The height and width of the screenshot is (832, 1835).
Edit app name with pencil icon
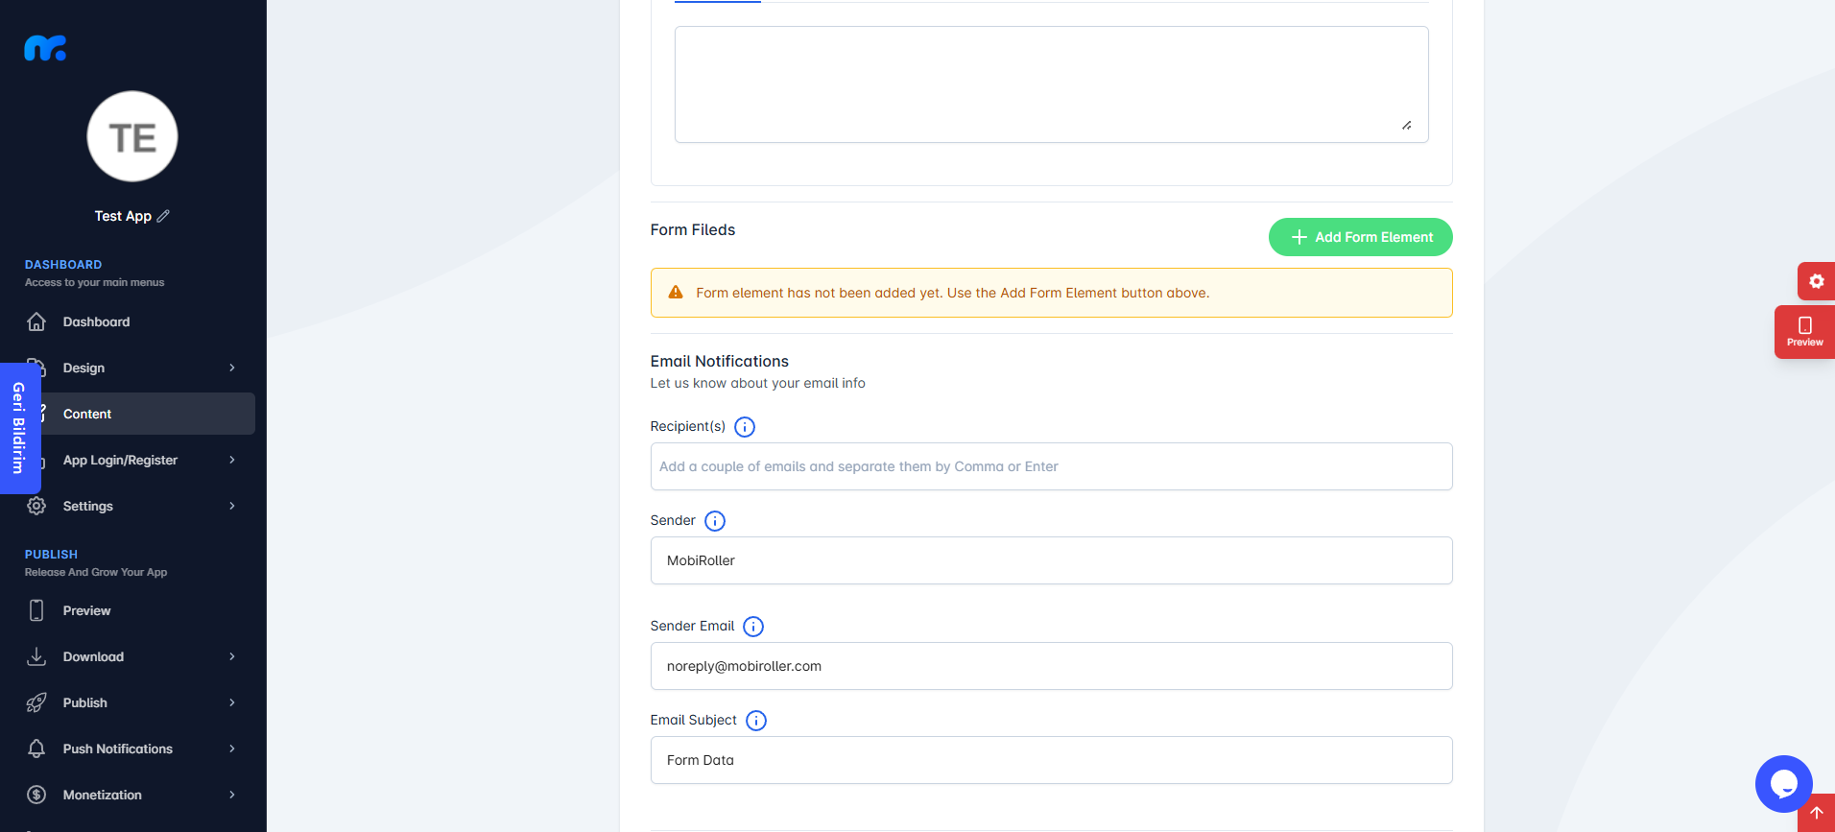[x=163, y=216]
